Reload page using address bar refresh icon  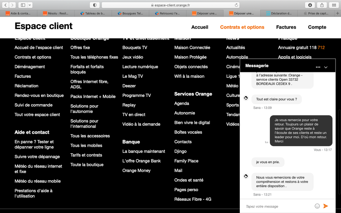(x=236, y=5)
